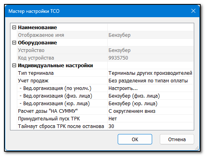Click the Нет value for forced start
Screen dimensions: 205x156
113,119
